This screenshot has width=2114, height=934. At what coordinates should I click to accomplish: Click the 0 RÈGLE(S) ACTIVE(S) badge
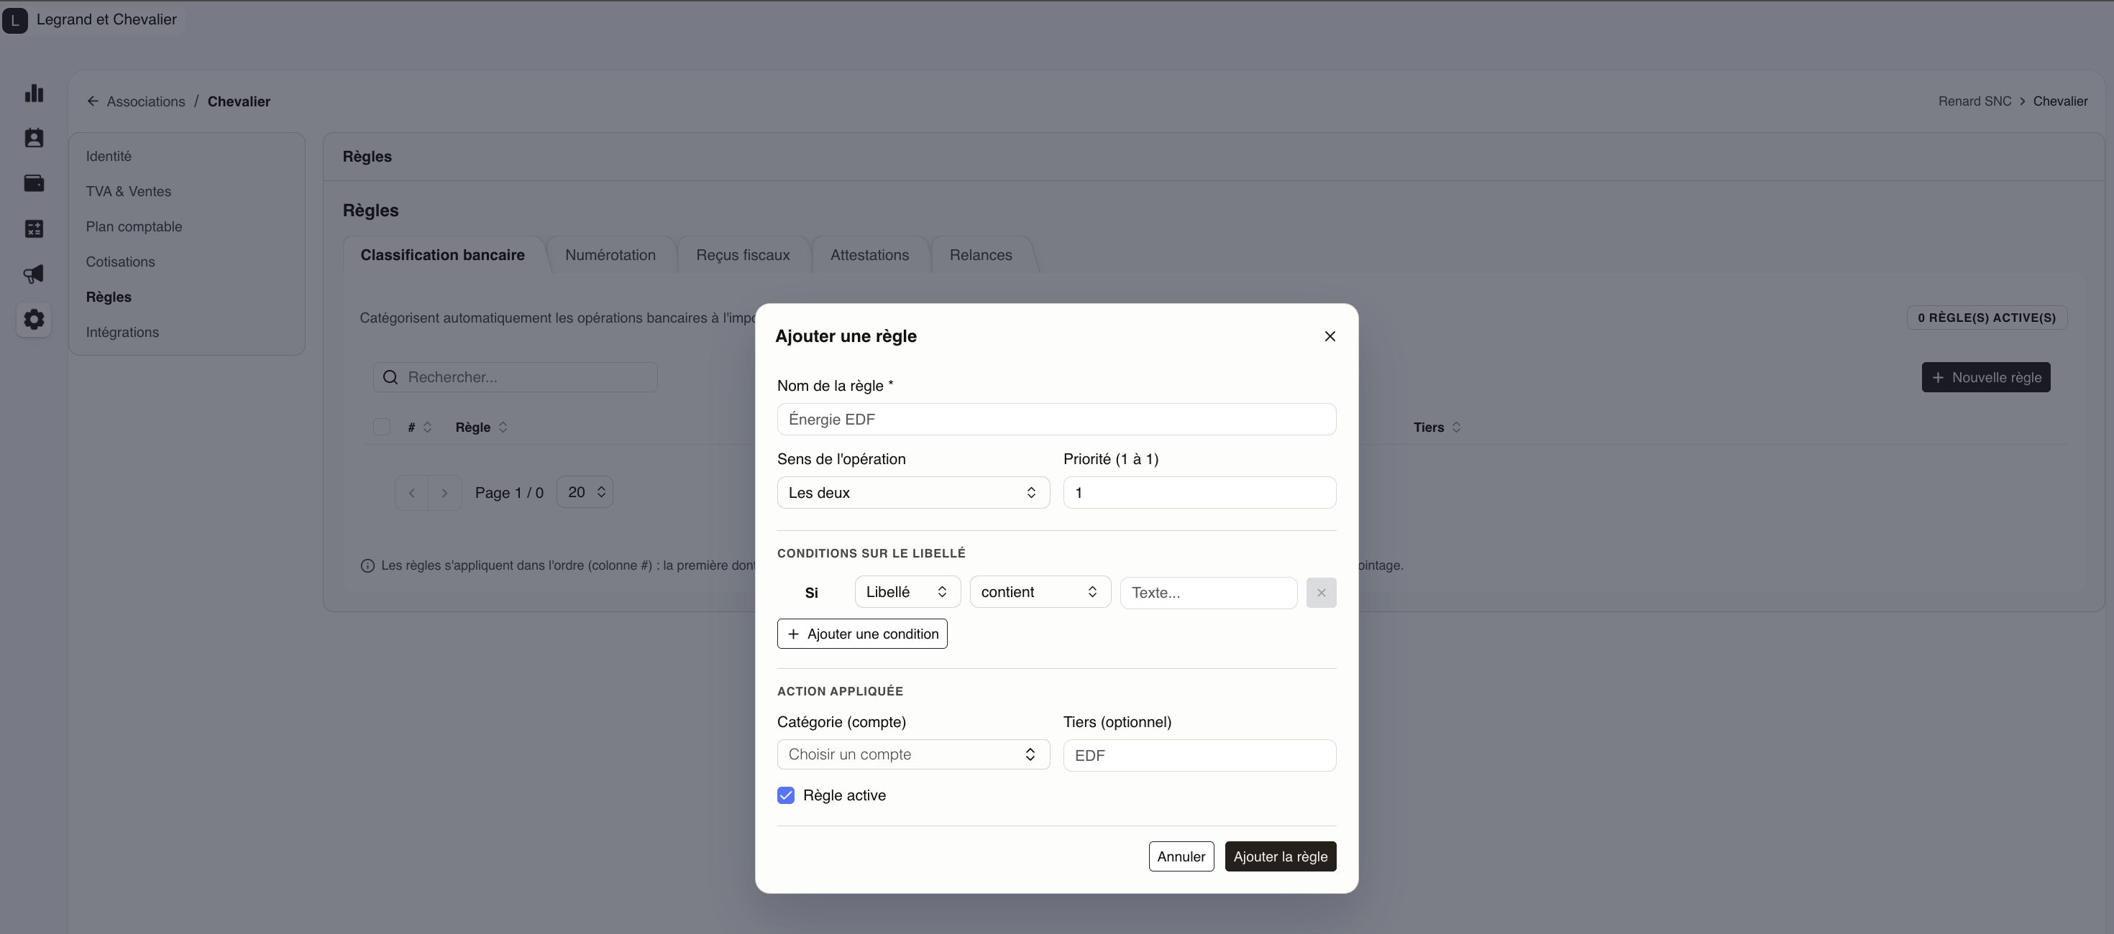(x=1987, y=318)
